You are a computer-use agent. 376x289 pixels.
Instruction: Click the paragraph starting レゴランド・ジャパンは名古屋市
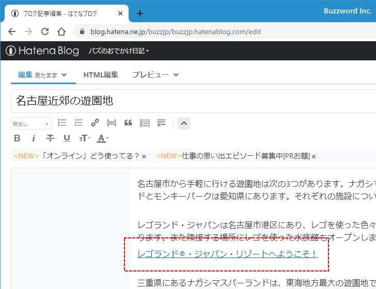(x=257, y=231)
